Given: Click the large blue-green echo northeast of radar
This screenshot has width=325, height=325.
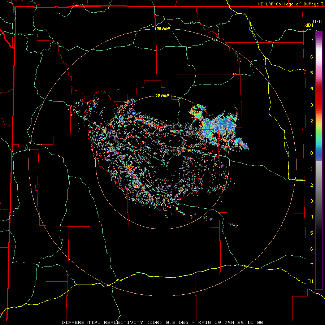Looking at the screenshot, I should point(220,126).
